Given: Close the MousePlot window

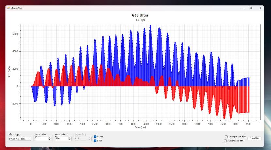Looking at the screenshot, I should click(260, 8).
